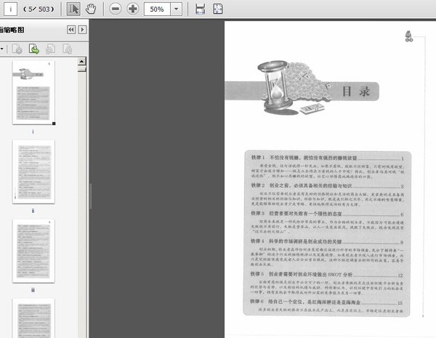Click 铁律 5 SWOT 分析 entry
The width and height of the screenshot is (436, 338).
pos(327,275)
